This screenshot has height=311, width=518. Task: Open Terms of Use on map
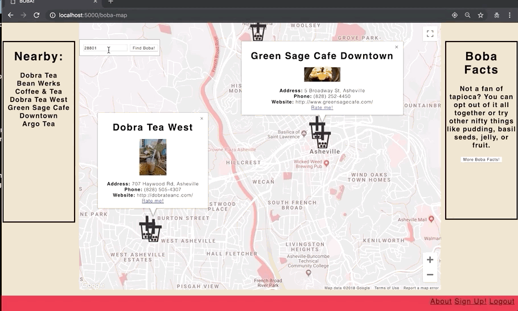tap(387, 288)
